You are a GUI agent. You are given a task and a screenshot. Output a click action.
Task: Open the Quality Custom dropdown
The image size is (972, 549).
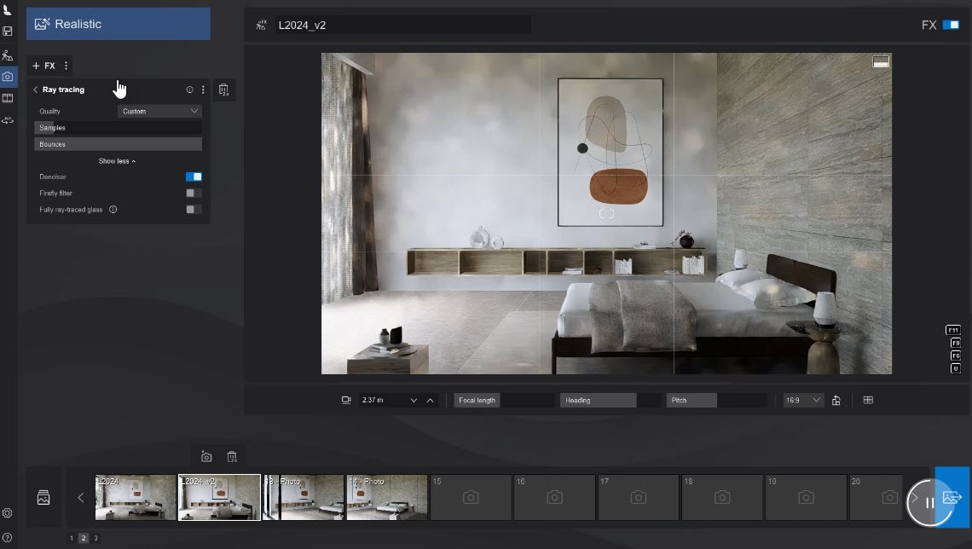[x=160, y=112]
